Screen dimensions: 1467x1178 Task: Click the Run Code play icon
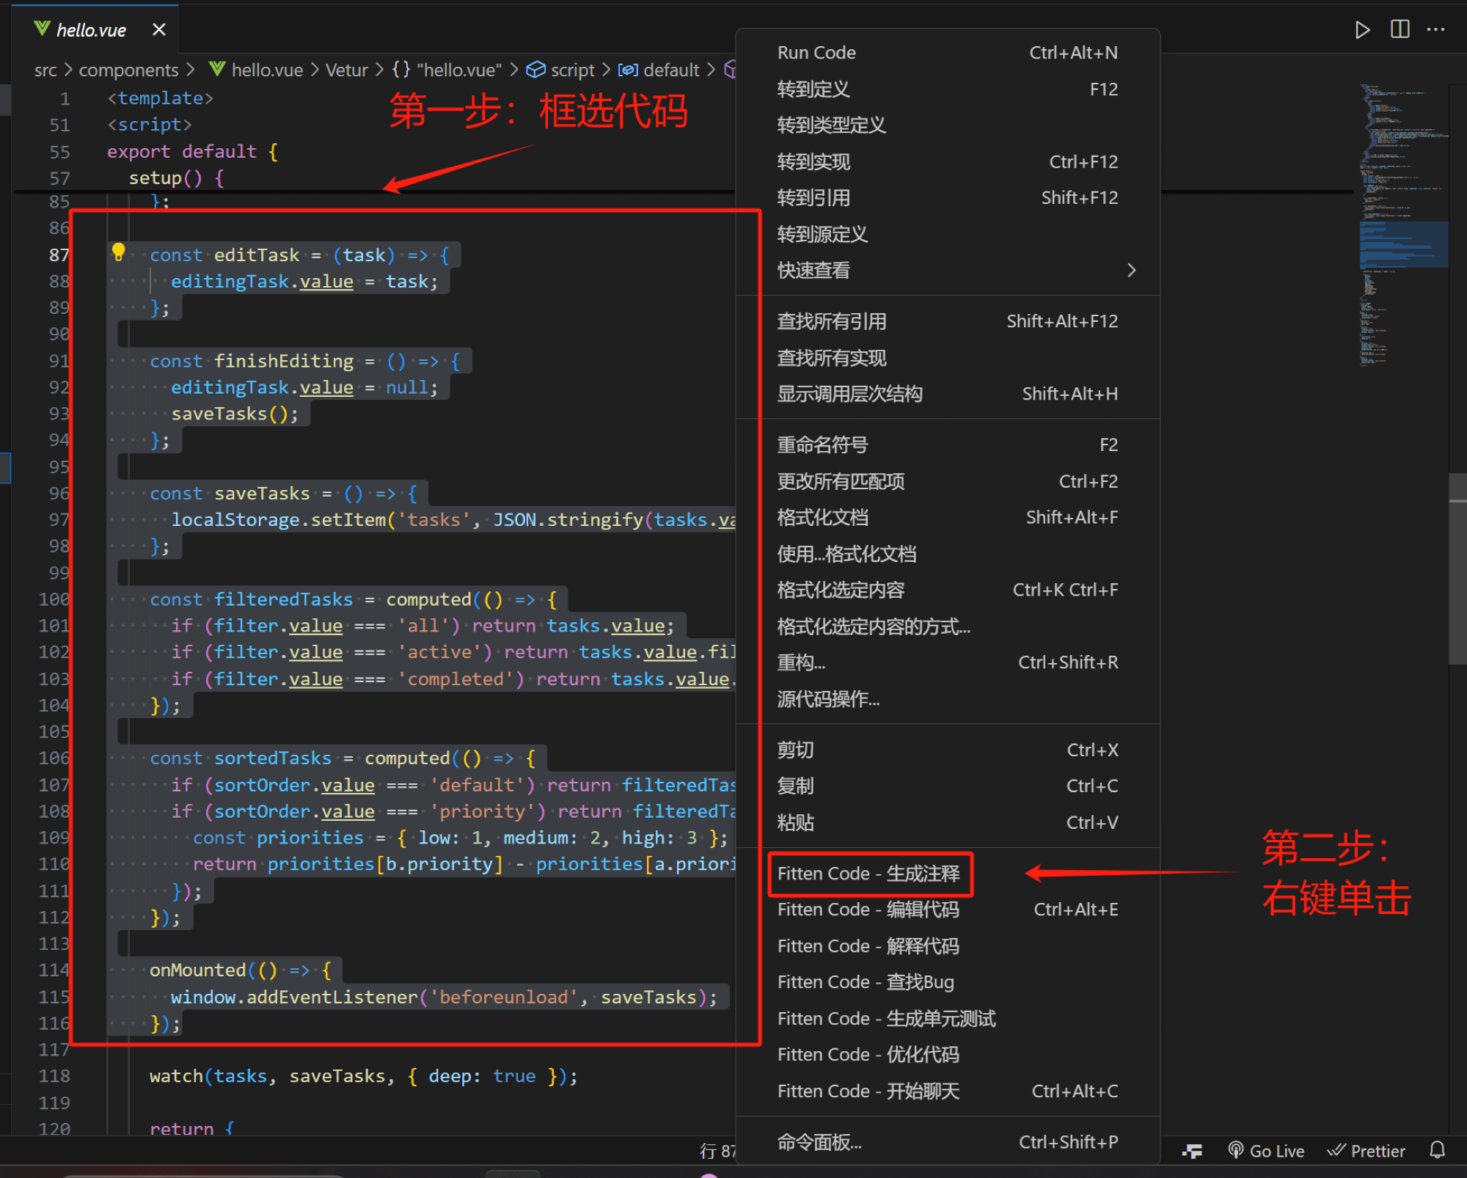pos(1362,30)
